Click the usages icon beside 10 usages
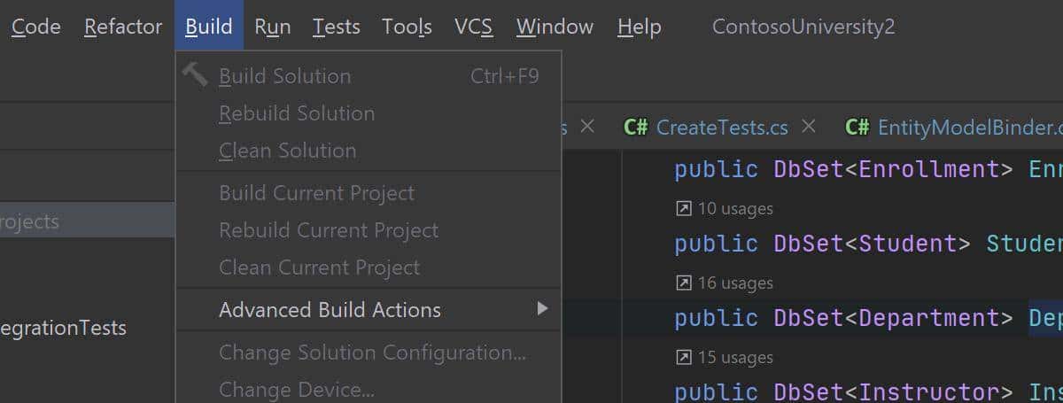Screen dimensions: 1063x403 click(683, 209)
